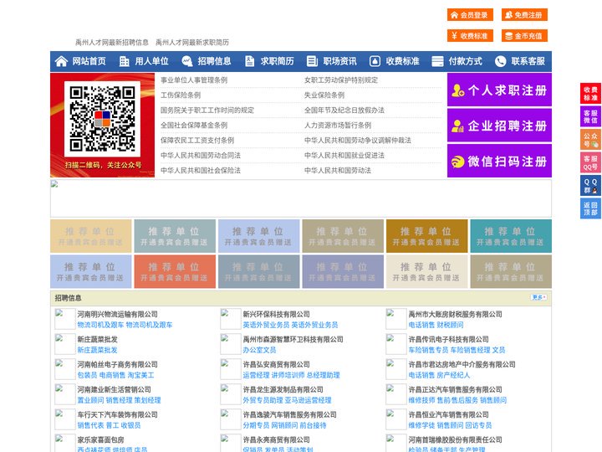Click 返回顶部 sidebar icon

tap(590, 208)
